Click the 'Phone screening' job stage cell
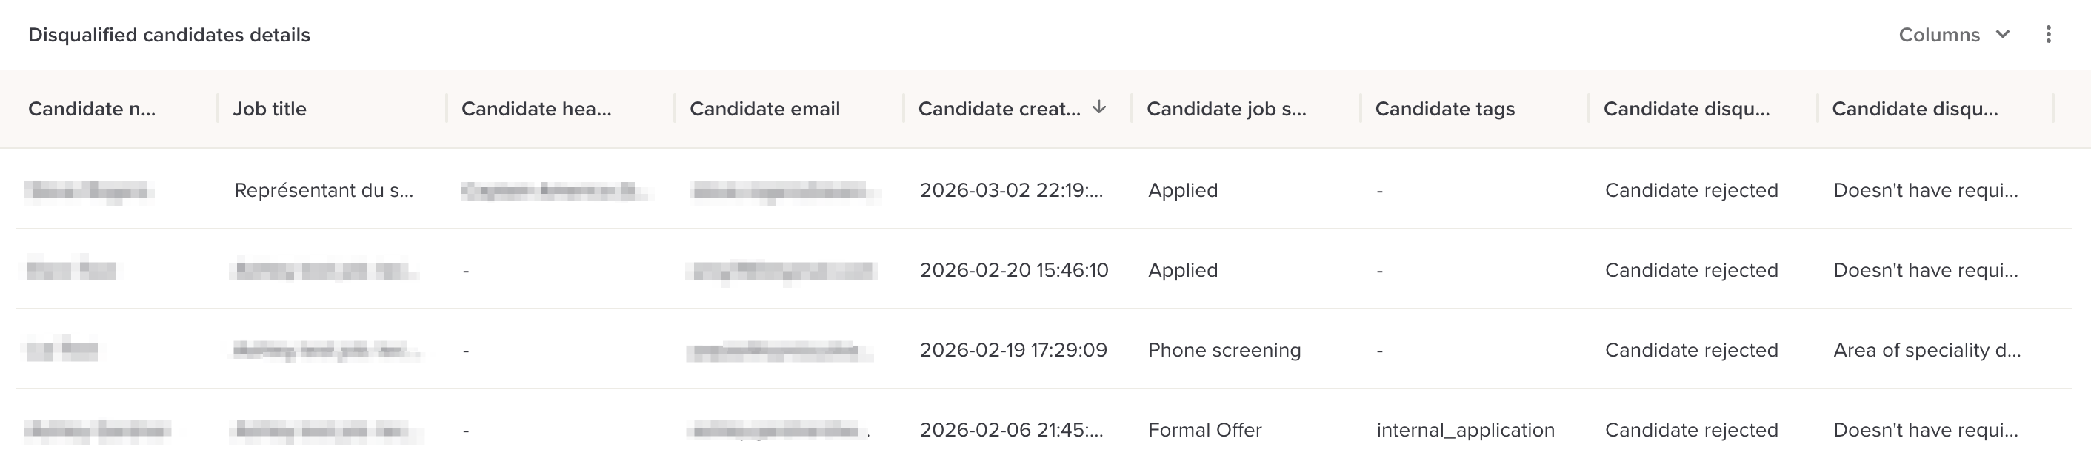2091x461 pixels. coord(1223,350)
